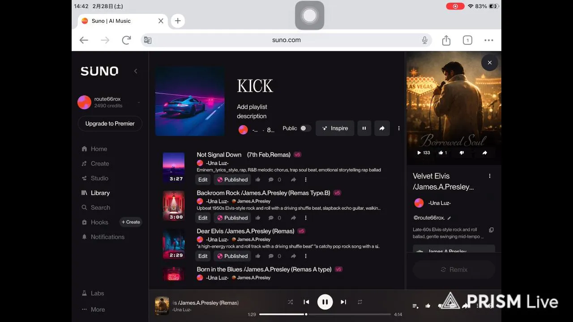Click the Remix button
Viewport: 573px width, 322px height.
[x=454, y=270]
